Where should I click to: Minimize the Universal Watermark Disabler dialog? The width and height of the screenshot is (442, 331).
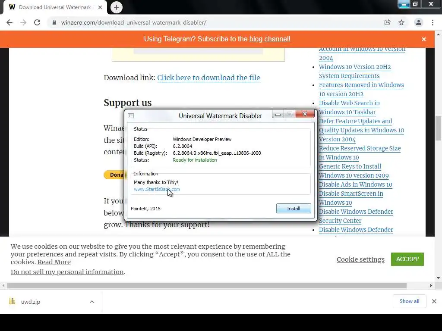[278, 114]
